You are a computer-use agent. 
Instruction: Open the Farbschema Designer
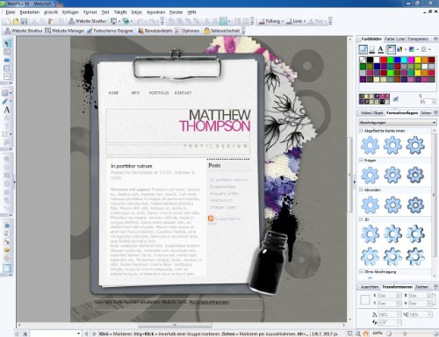[x=110, y=31]
